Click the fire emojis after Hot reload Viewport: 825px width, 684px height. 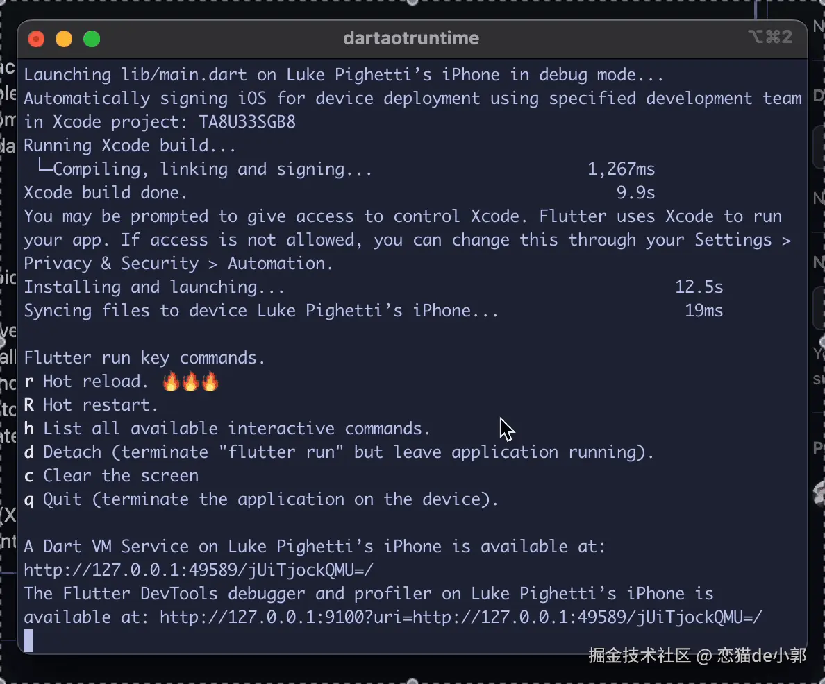coord(190,381)
